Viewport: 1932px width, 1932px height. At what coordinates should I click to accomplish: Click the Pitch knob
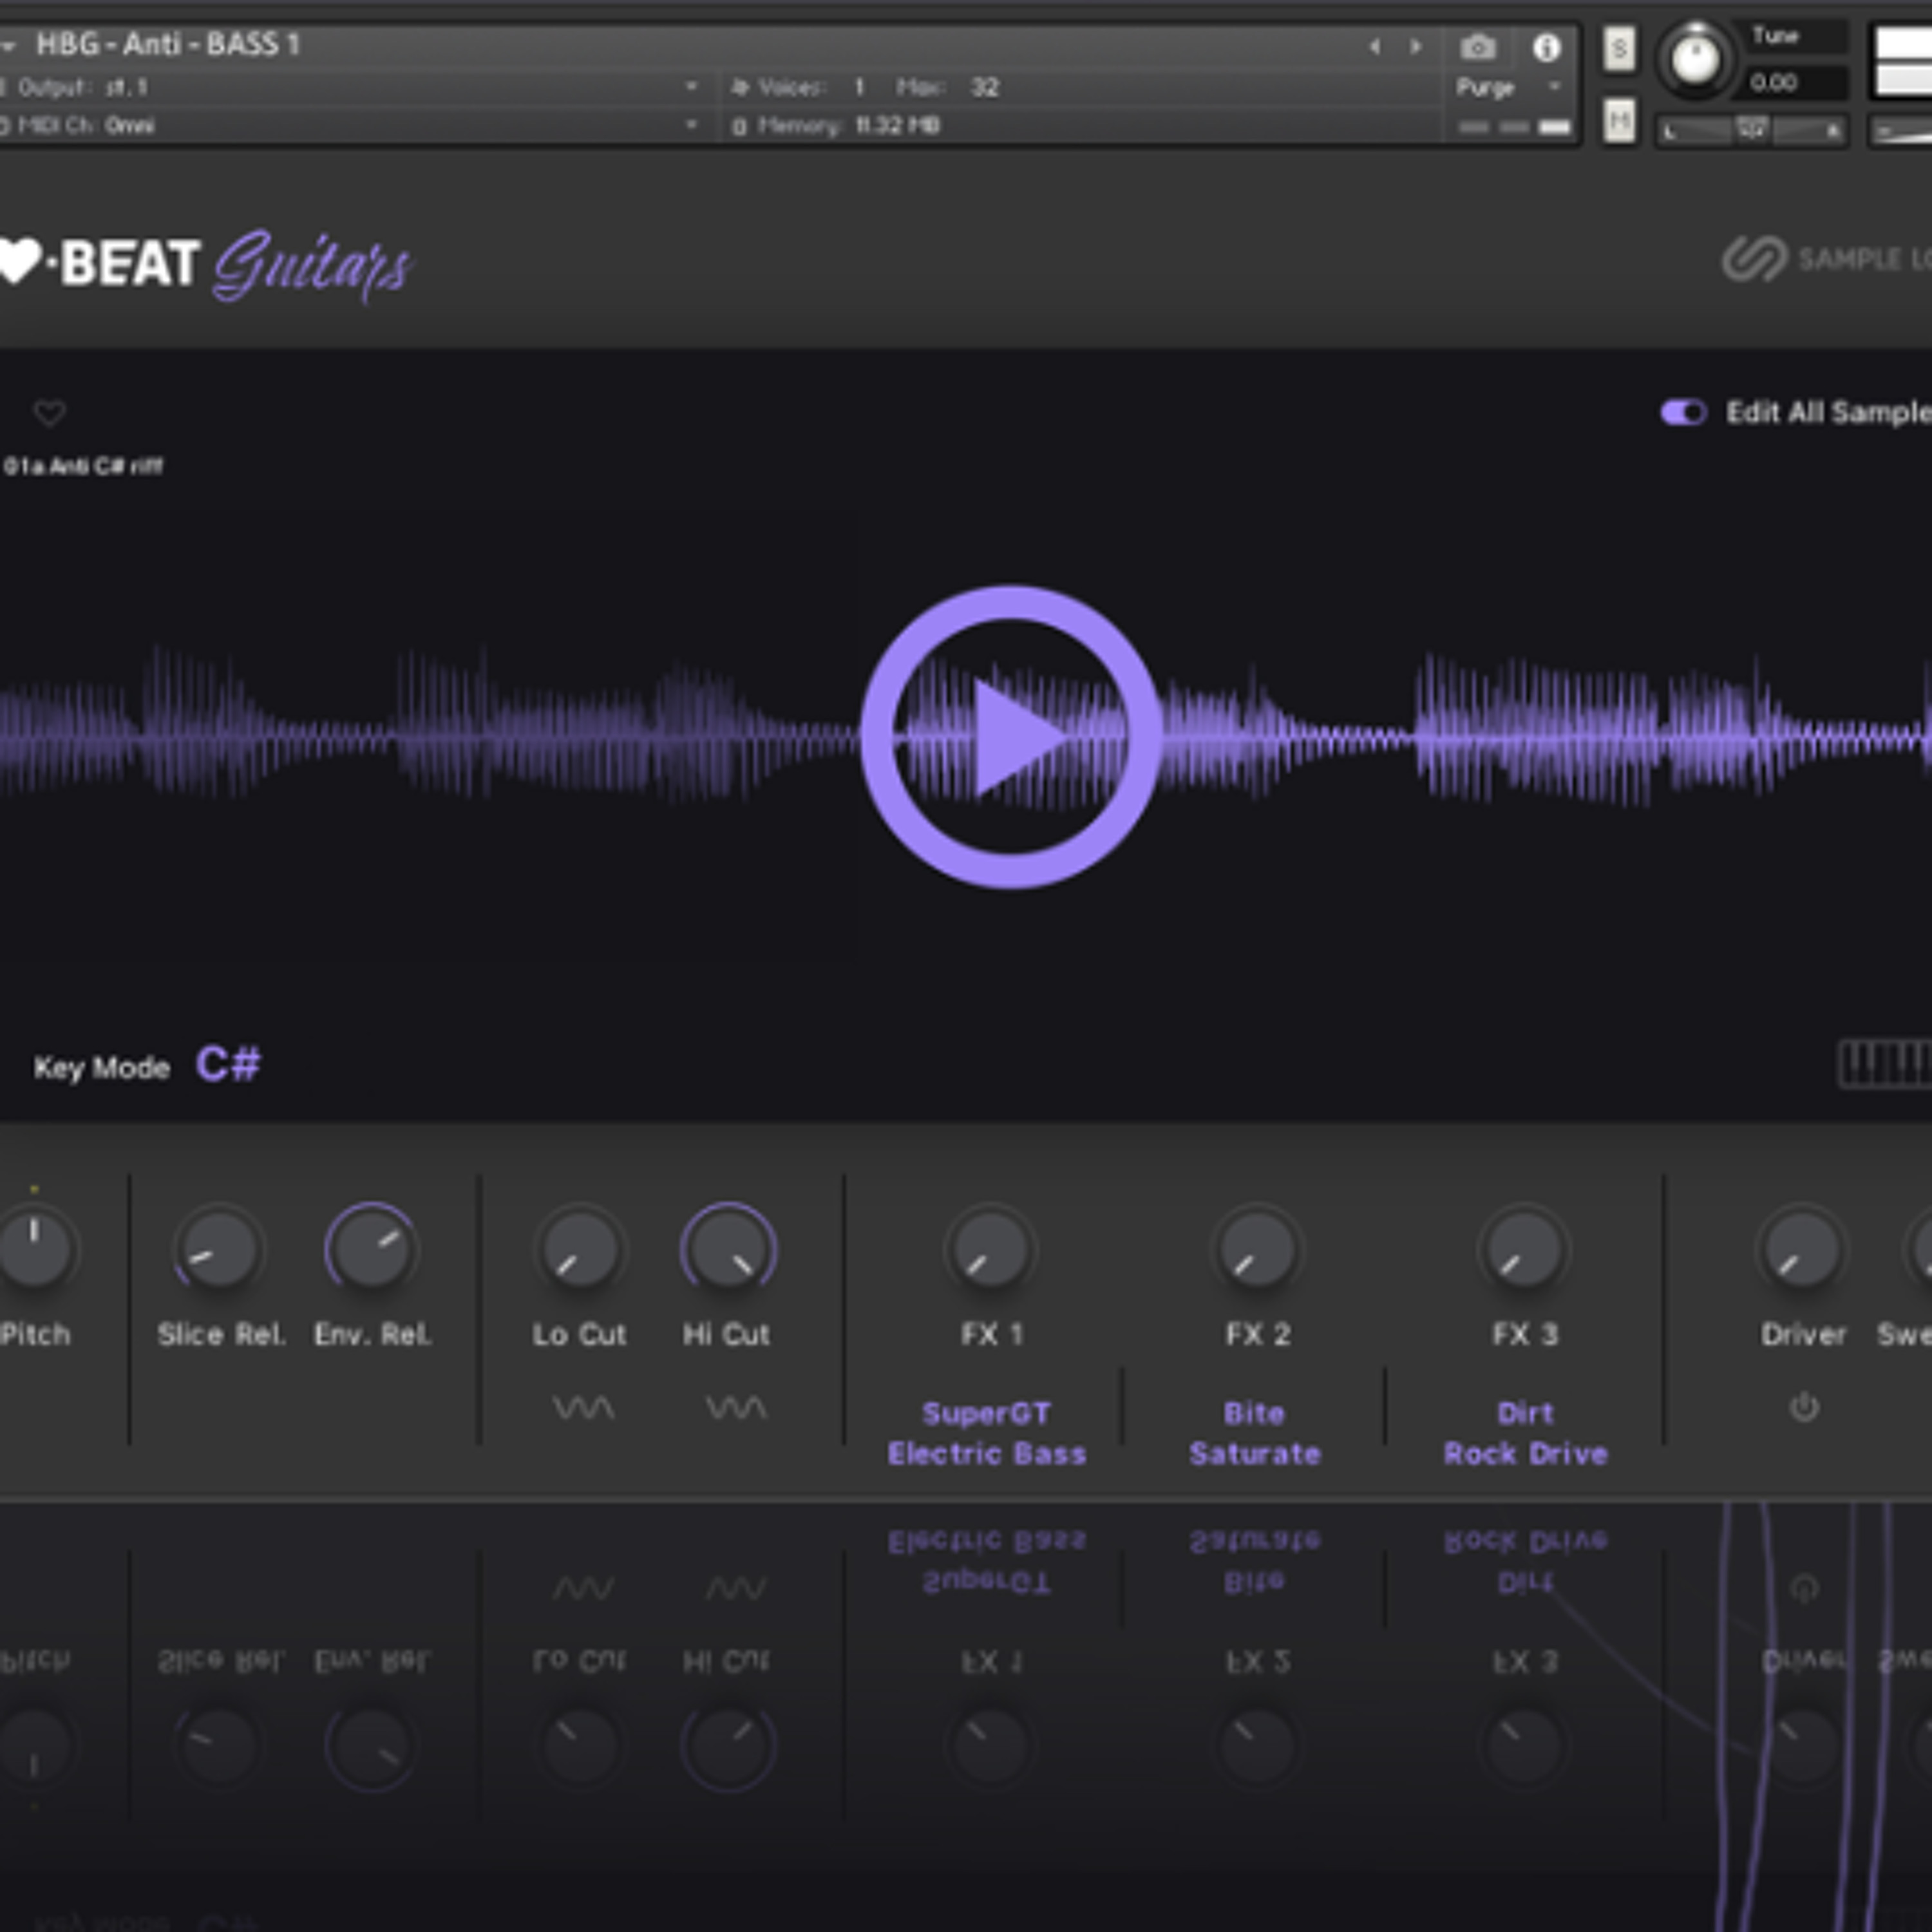pos(35,1249)
